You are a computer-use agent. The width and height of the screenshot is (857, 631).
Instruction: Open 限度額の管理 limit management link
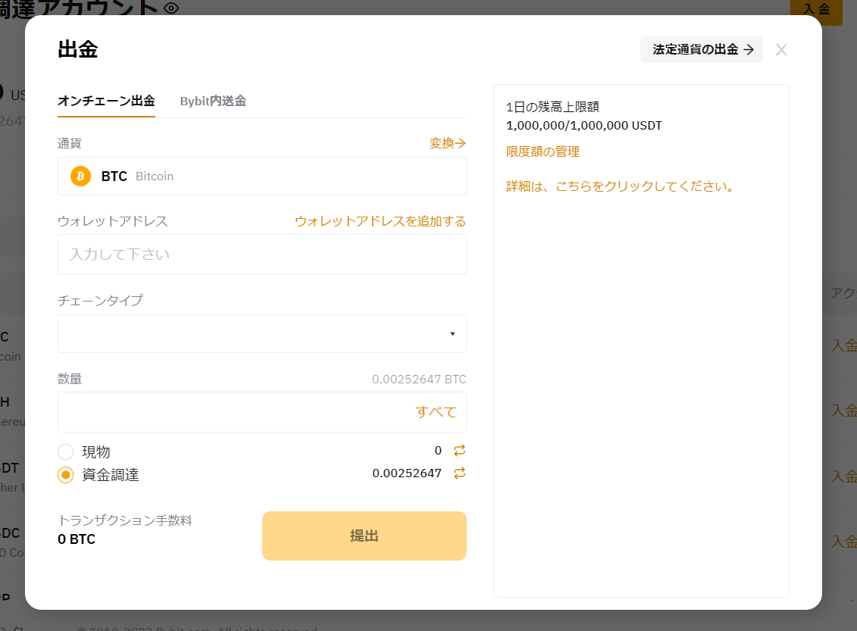pos(543,152)
